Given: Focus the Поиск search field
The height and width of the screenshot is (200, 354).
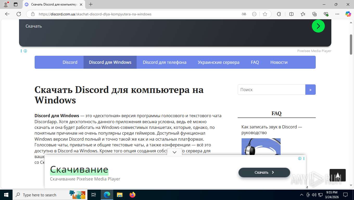Looking at the screenshot, I should (271, 90).
